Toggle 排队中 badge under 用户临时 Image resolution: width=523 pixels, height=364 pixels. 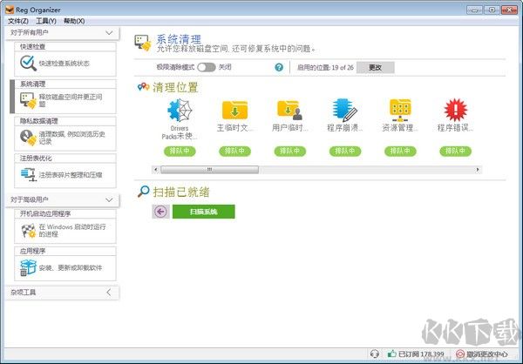pos(290,151)
